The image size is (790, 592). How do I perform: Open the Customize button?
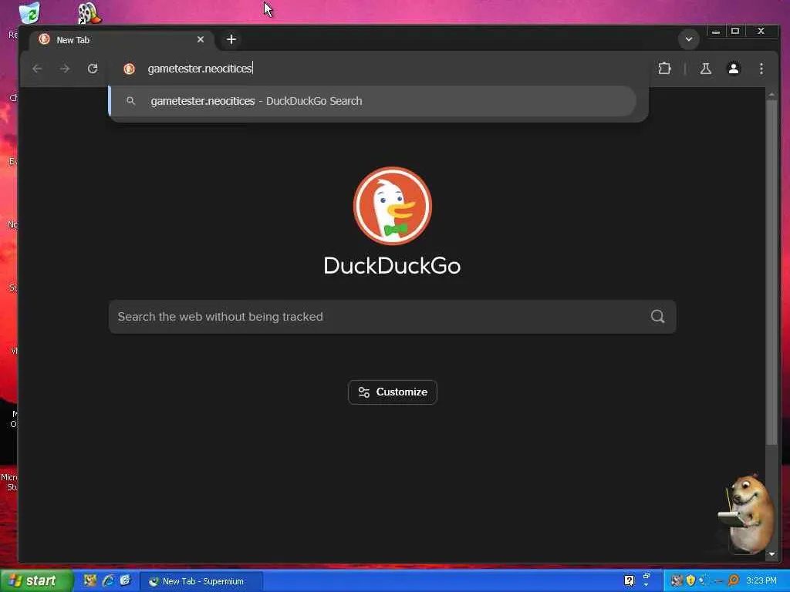[393, 392]
